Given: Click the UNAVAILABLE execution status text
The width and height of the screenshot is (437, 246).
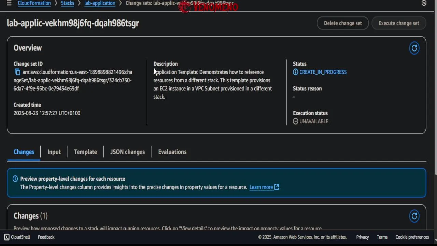Looking at the screenshot, I should tap(314, 121).
